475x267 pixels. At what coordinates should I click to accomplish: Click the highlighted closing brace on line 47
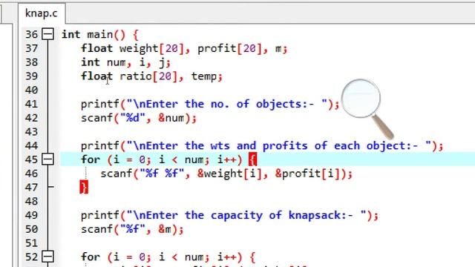[84, 187]
